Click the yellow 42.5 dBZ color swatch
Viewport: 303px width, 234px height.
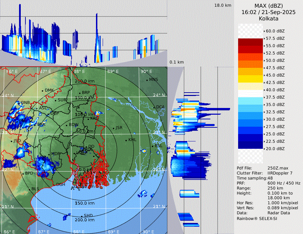pos(250,79)
